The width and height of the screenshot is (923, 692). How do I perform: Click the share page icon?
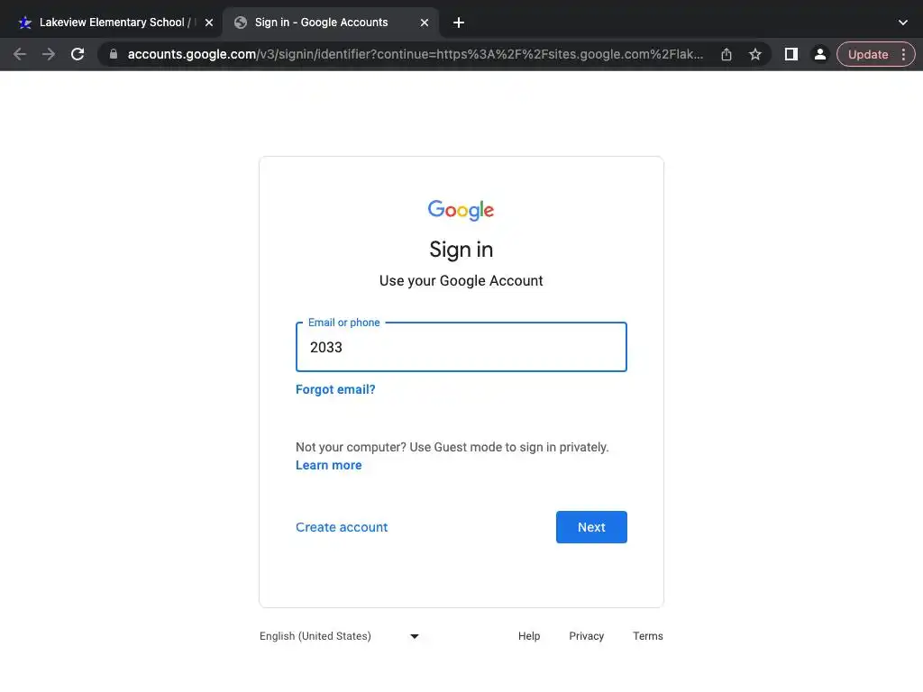(727, 54)
